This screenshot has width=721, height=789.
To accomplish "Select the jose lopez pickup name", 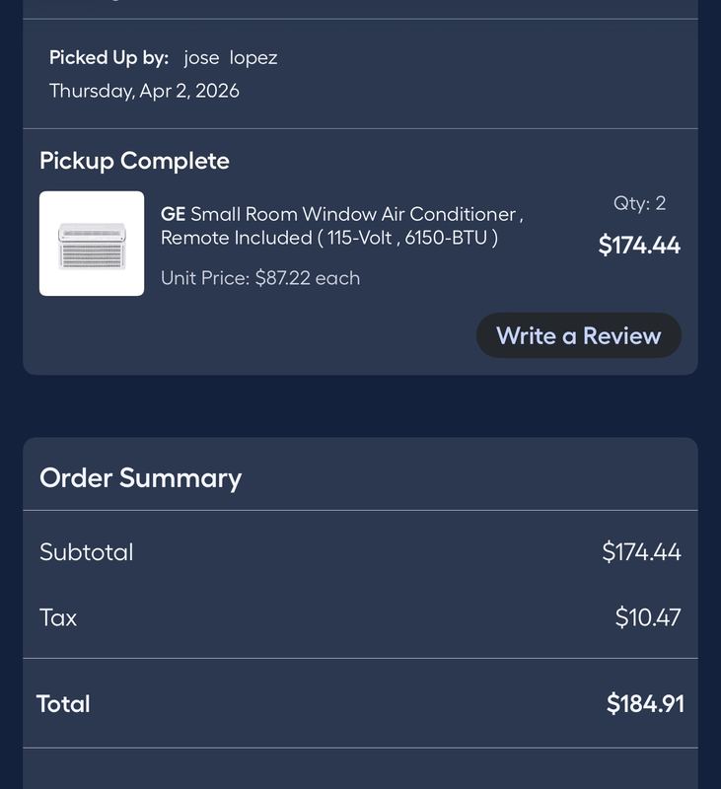I will click(231, 58).
